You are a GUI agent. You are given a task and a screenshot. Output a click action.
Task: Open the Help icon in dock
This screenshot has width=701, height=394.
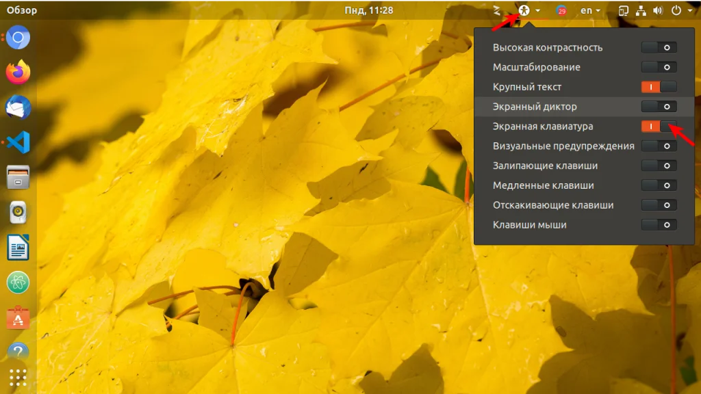pos(18,351)
